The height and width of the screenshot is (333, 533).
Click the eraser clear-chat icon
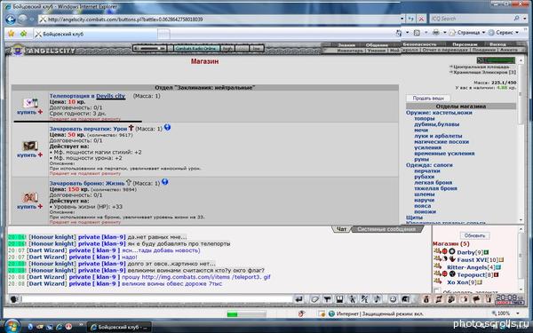tap(314, 299)
